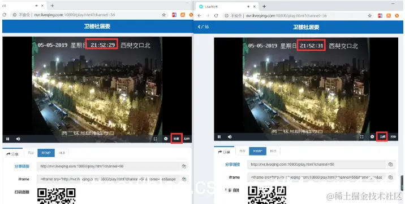This screenshot has width=405, height=204.
Task: Select the FLV tab in the right window
Action: pos(242,151)
